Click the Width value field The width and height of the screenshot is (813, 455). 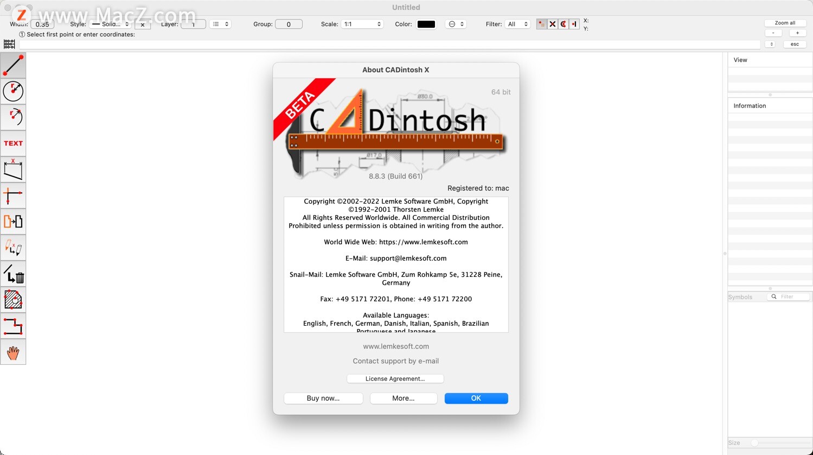click(42, 24)
